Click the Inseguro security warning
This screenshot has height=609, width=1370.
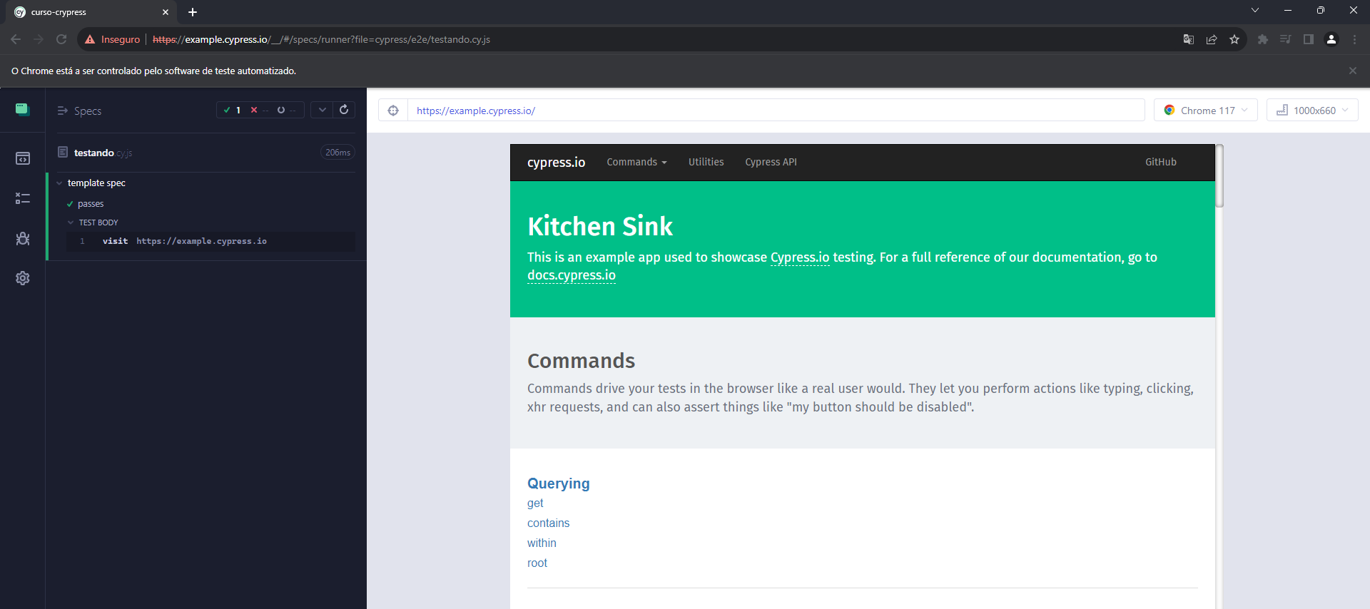(x=112, y=39)
